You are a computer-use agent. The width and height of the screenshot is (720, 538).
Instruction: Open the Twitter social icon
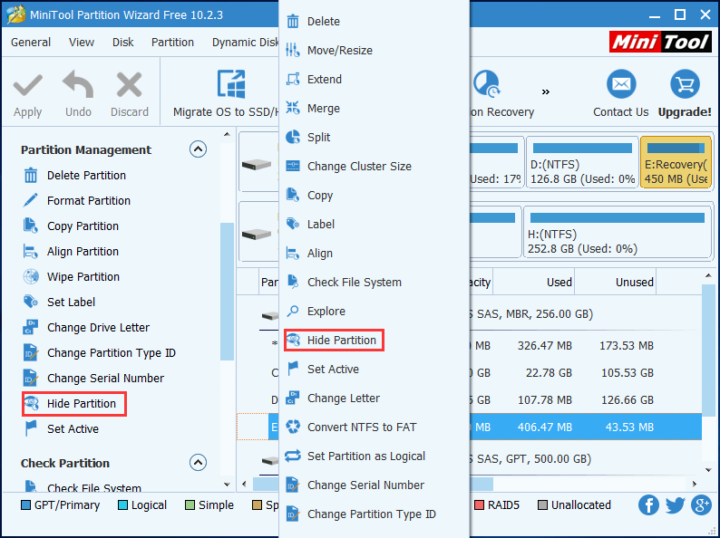675,505
